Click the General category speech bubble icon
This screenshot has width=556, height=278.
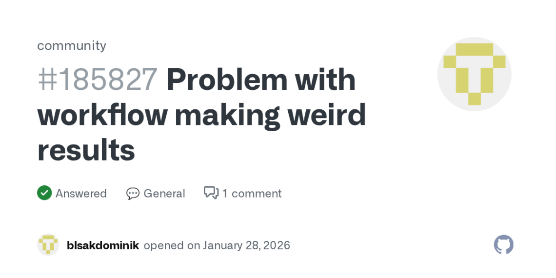[x=133, y=194]
